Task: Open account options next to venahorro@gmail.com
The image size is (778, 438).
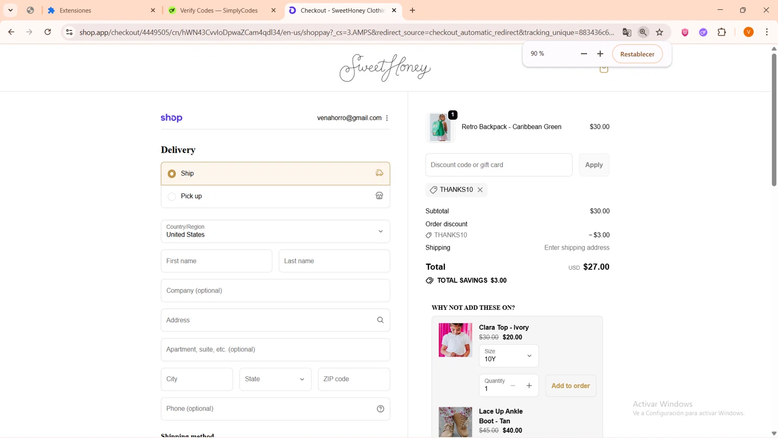Action: (387, 118)
